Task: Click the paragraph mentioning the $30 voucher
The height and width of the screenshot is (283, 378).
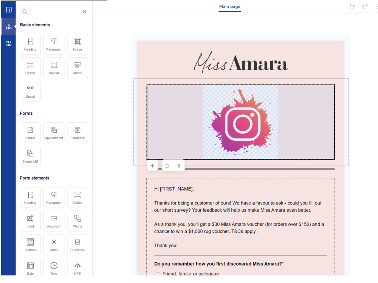Action: (x=239, y=228)
